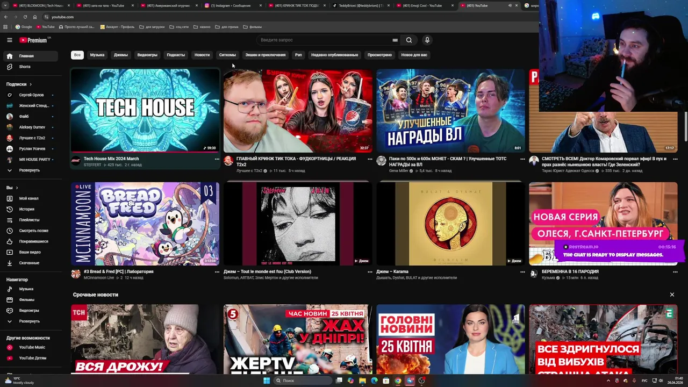The width and height of the screenshot is (688, 387).
Task: Switch to the Emoji Cool - YouTube tab
Action: (x=425, y=5)
